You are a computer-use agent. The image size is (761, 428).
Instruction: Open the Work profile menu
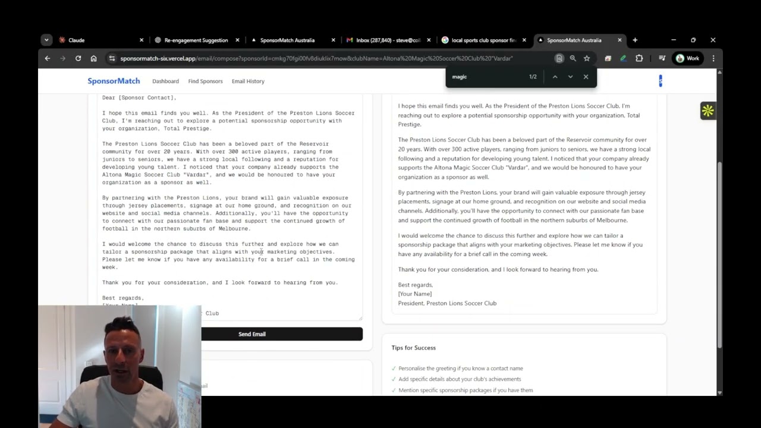(688, 58)
